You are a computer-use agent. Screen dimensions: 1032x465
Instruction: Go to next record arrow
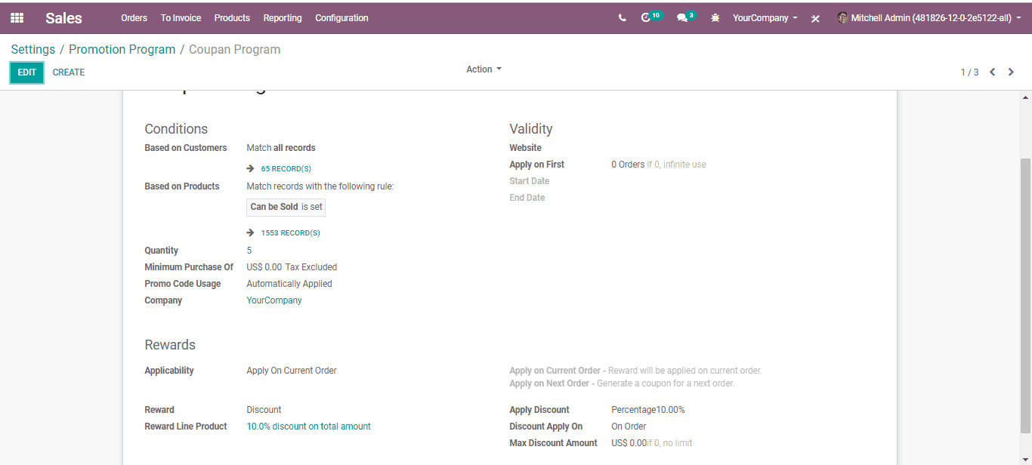tap(1011, 72)
